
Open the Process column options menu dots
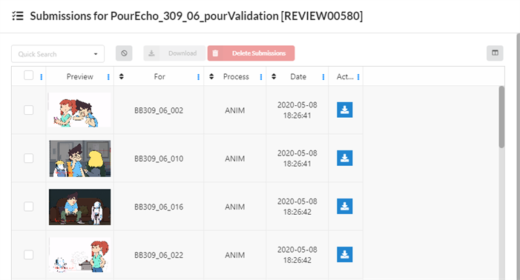tap(261, 77)
